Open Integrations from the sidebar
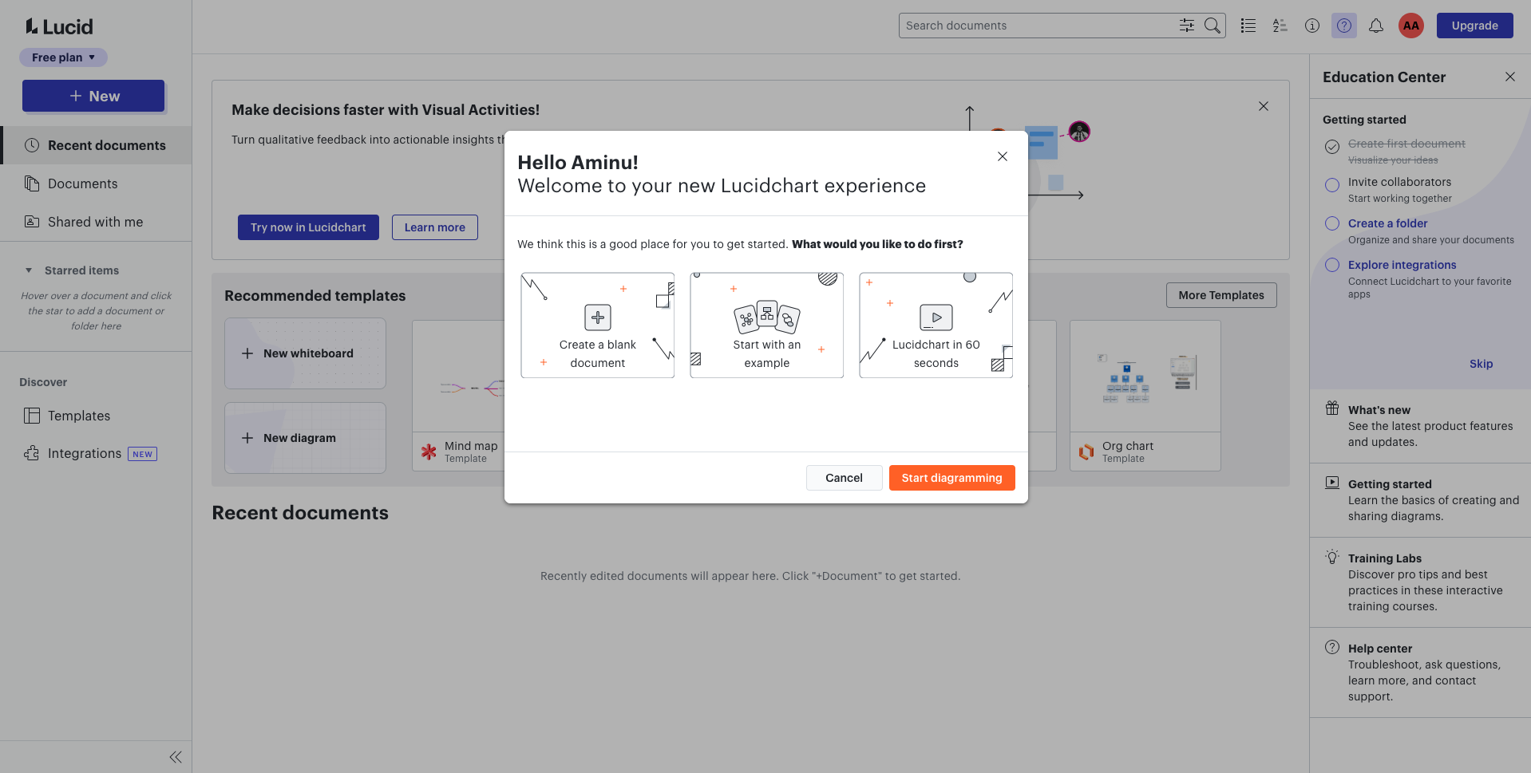The image size is (1531, 773). pos(85,453)
